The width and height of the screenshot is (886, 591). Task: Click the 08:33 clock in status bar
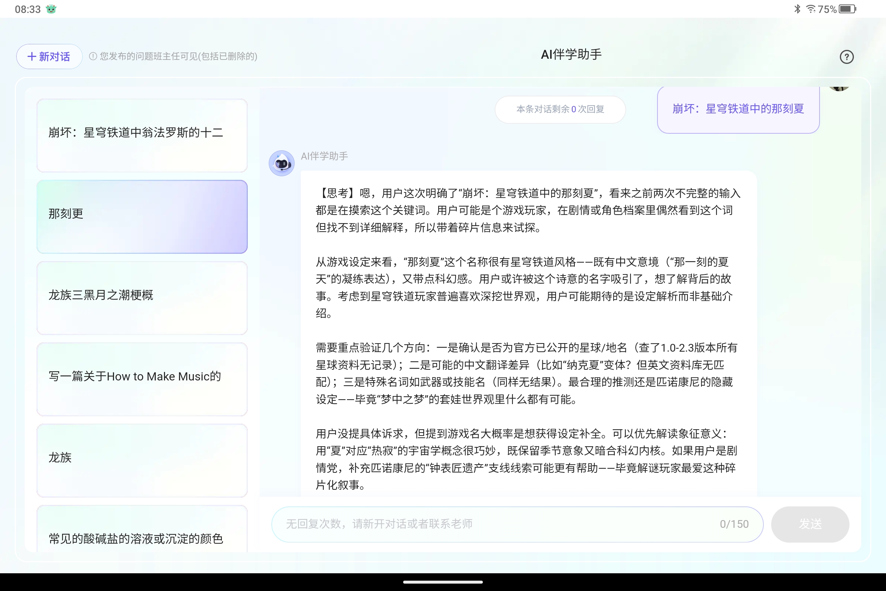27,9
